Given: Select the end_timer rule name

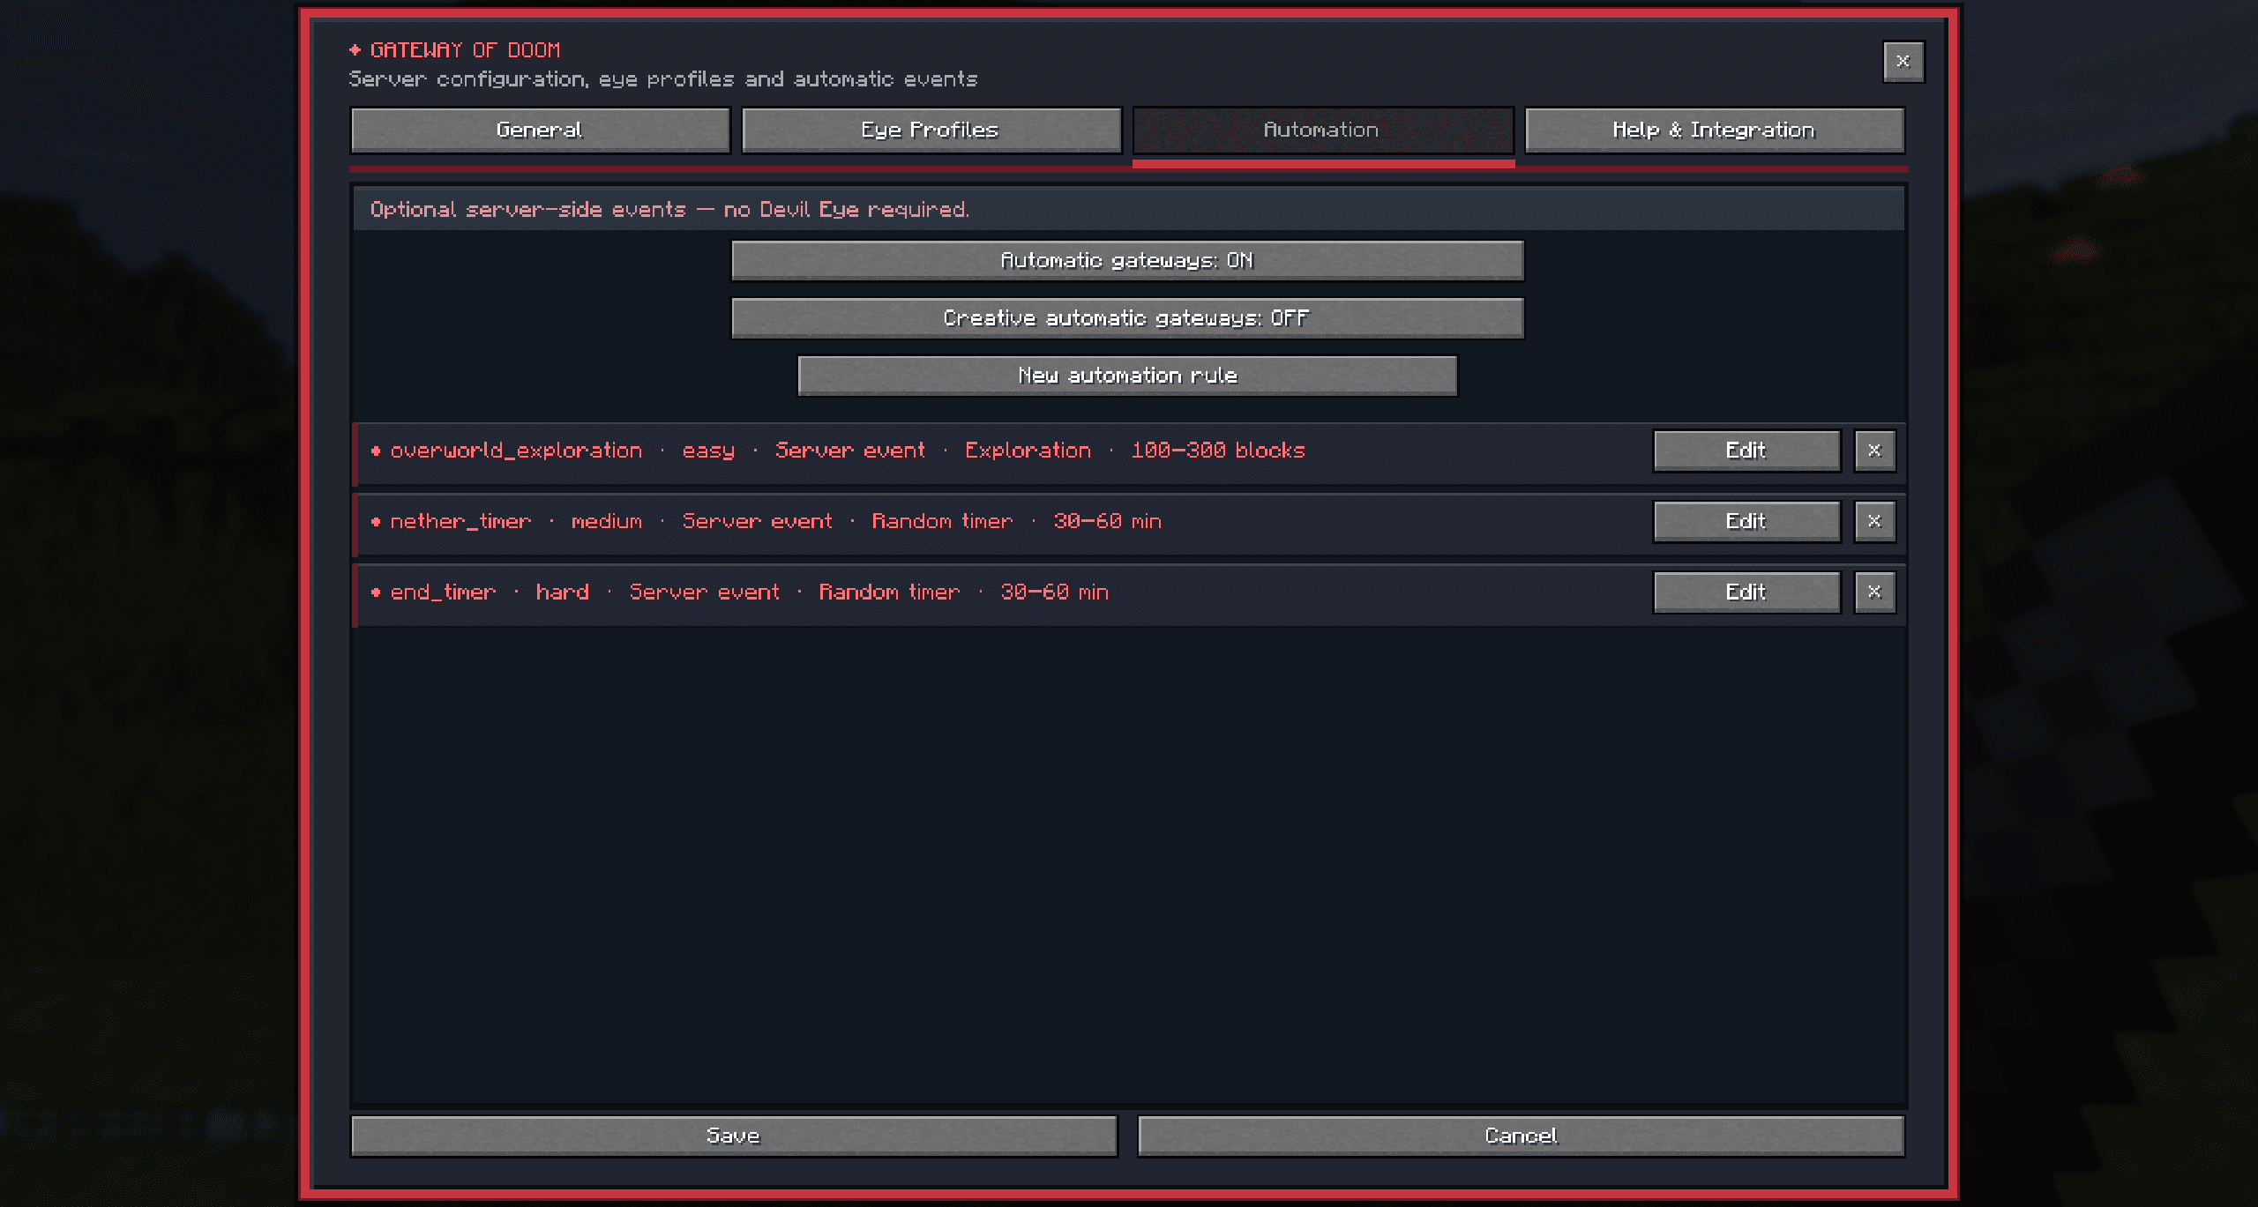Looking at the screenshot, I should [443, 592].
